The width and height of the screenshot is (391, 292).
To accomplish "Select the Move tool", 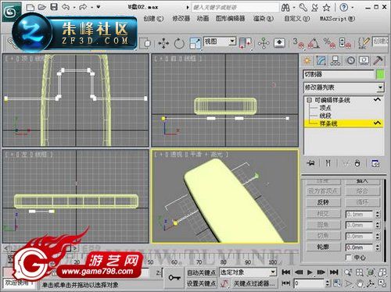I will pyautogui.click(x=163, y=44).
